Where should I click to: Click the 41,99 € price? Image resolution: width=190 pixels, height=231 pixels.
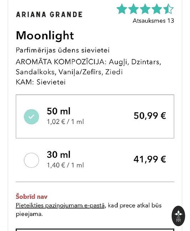click(150, 159)
